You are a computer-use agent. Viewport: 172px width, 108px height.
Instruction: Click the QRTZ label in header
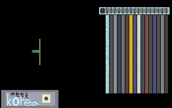point(107,11)
